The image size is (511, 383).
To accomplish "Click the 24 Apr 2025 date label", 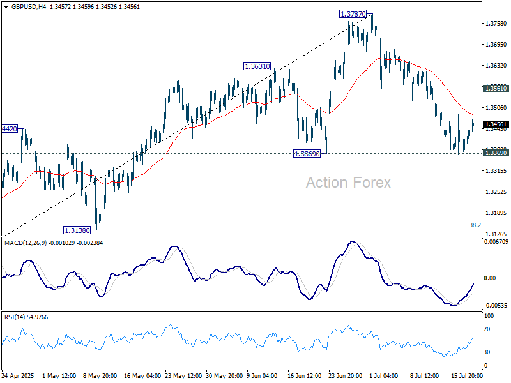I will coord(18,375).
